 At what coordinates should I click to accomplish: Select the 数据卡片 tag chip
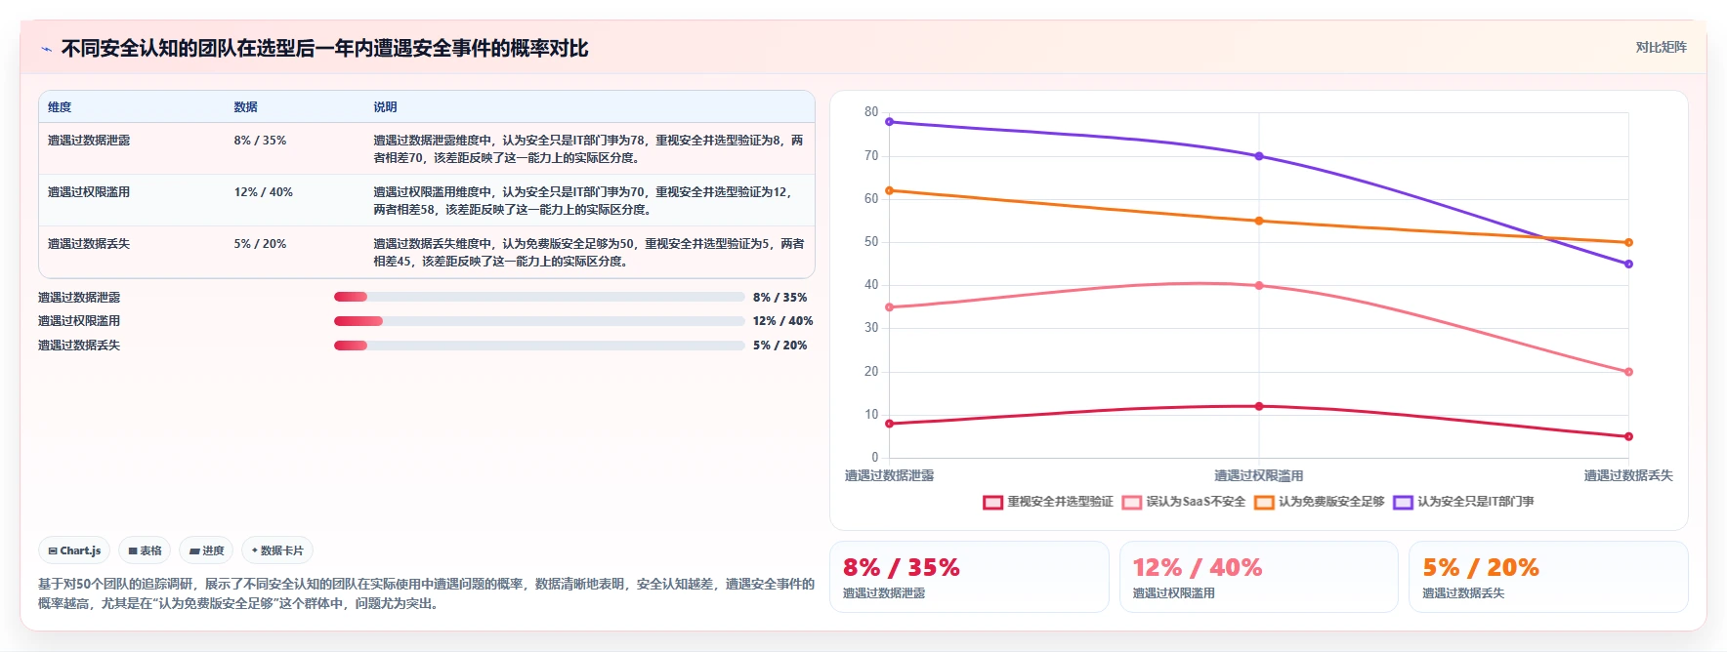point(277,550)
